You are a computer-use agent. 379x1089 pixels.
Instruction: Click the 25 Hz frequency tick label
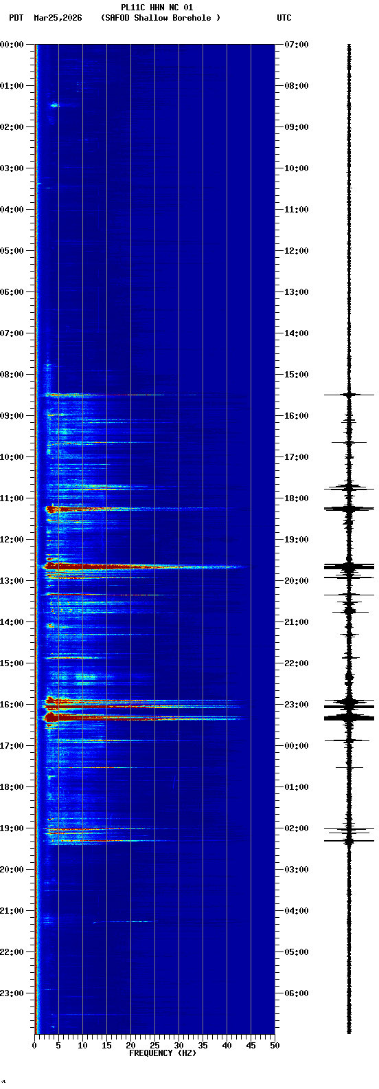(x=154, y=1046)
